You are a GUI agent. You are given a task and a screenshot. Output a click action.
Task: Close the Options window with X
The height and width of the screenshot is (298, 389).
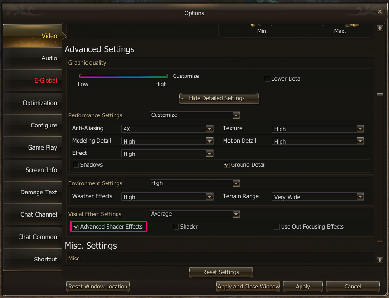coord(379,11)
